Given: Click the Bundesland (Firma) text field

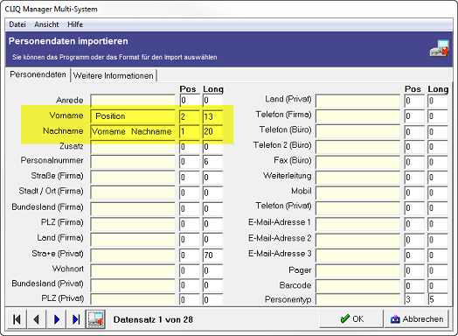Looking at the screenshot, I should [133, 208].
